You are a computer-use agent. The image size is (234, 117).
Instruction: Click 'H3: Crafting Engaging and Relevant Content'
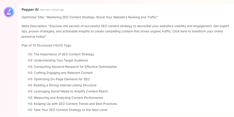pos(60,73)
